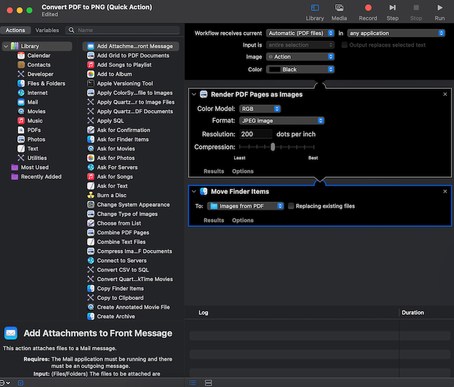Click the Library toolbar icon
454x387 pixels.
tap(314, 8)
